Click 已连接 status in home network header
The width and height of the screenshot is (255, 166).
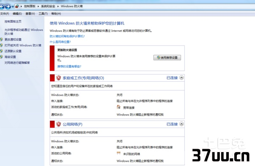pos(172,78)
